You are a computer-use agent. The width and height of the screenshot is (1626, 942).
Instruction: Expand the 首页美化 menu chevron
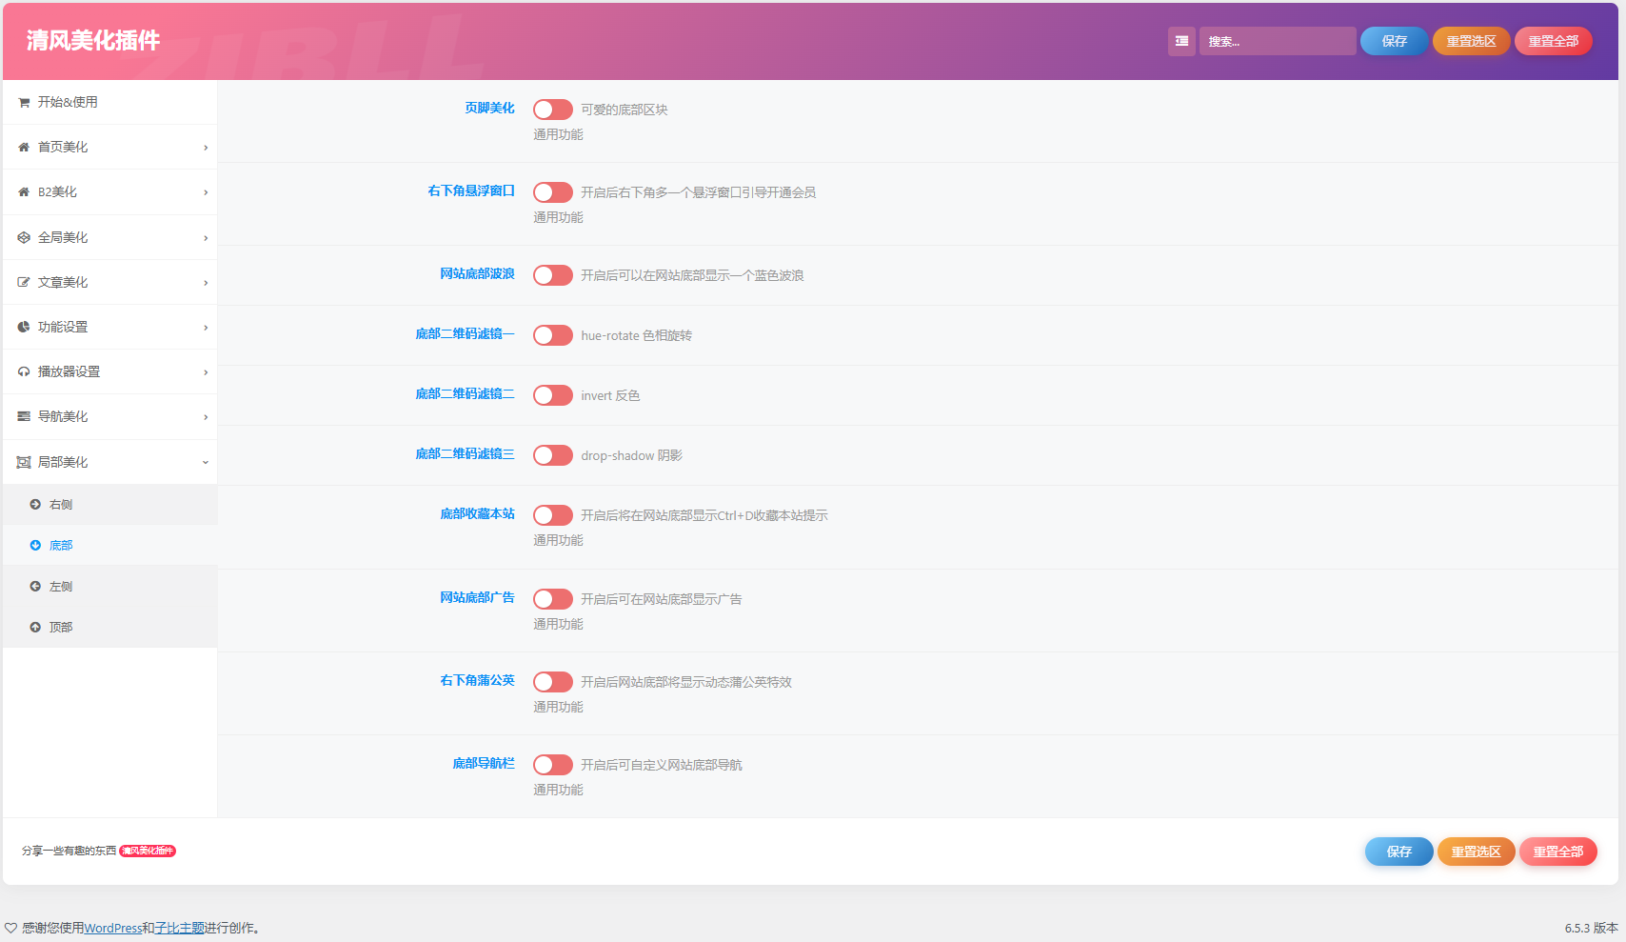coord(206,147)
